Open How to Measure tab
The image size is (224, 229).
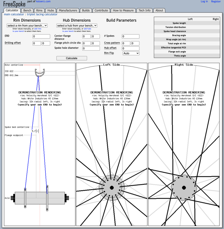point(123,10)
